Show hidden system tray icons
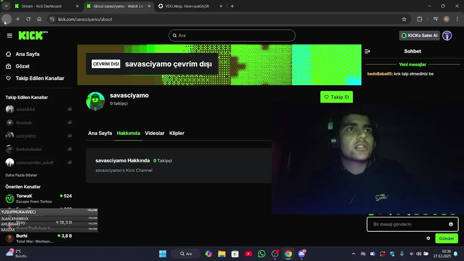Screen dimensions: 464x261 pyautogui.click(x=353, y=254)
